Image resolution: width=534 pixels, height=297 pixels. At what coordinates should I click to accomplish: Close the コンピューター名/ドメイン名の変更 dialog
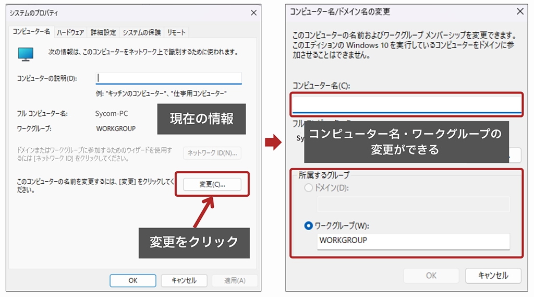(519, 11)
